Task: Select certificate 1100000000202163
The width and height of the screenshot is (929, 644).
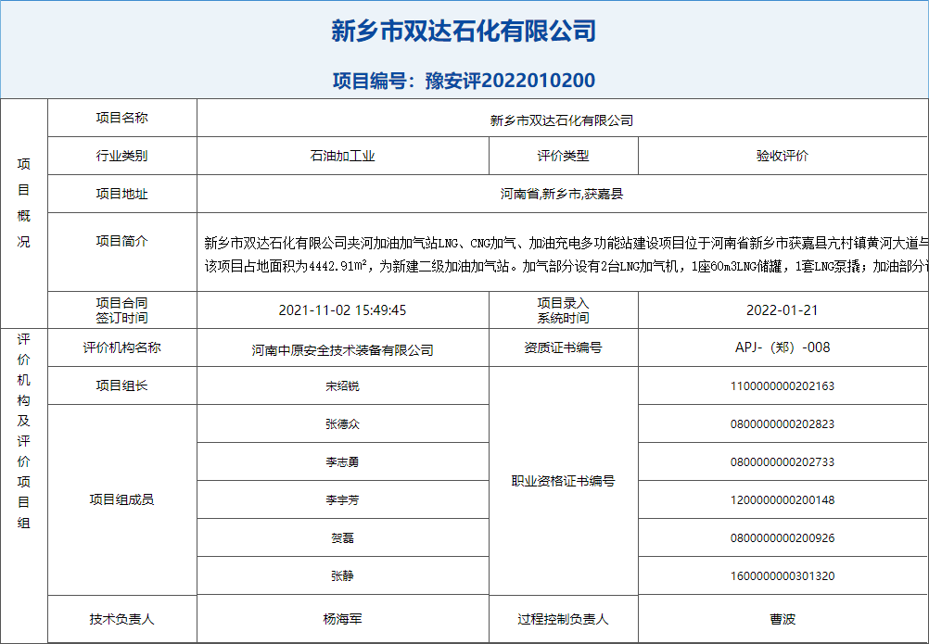Action: pyautogui.click(x=783, y=386)
